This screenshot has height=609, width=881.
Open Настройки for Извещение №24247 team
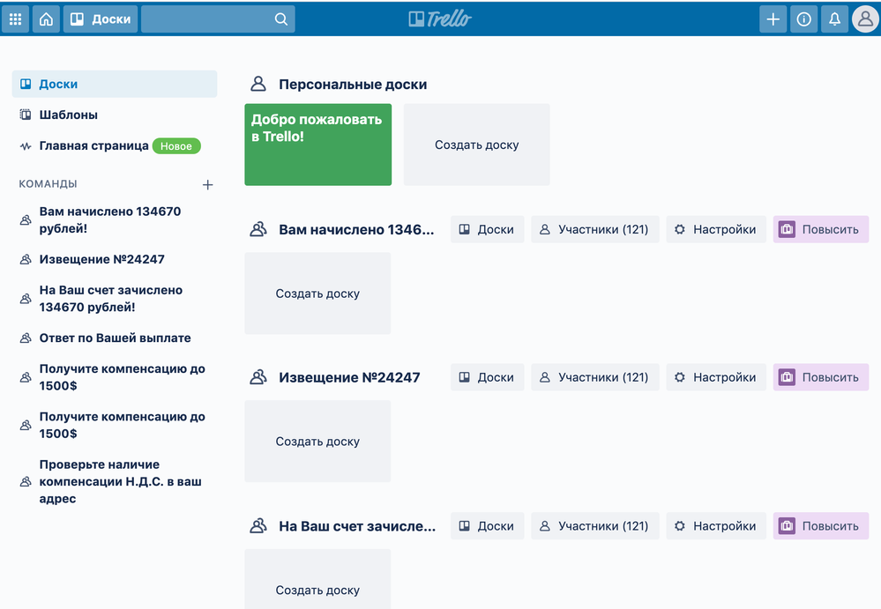716,377
